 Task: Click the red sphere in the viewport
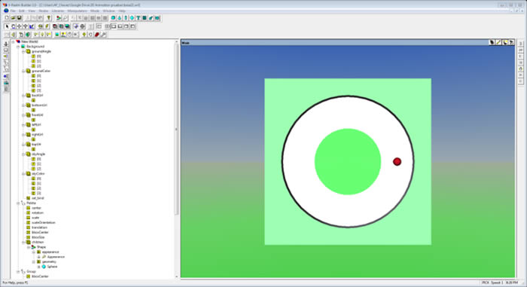[x=397, y=161]
